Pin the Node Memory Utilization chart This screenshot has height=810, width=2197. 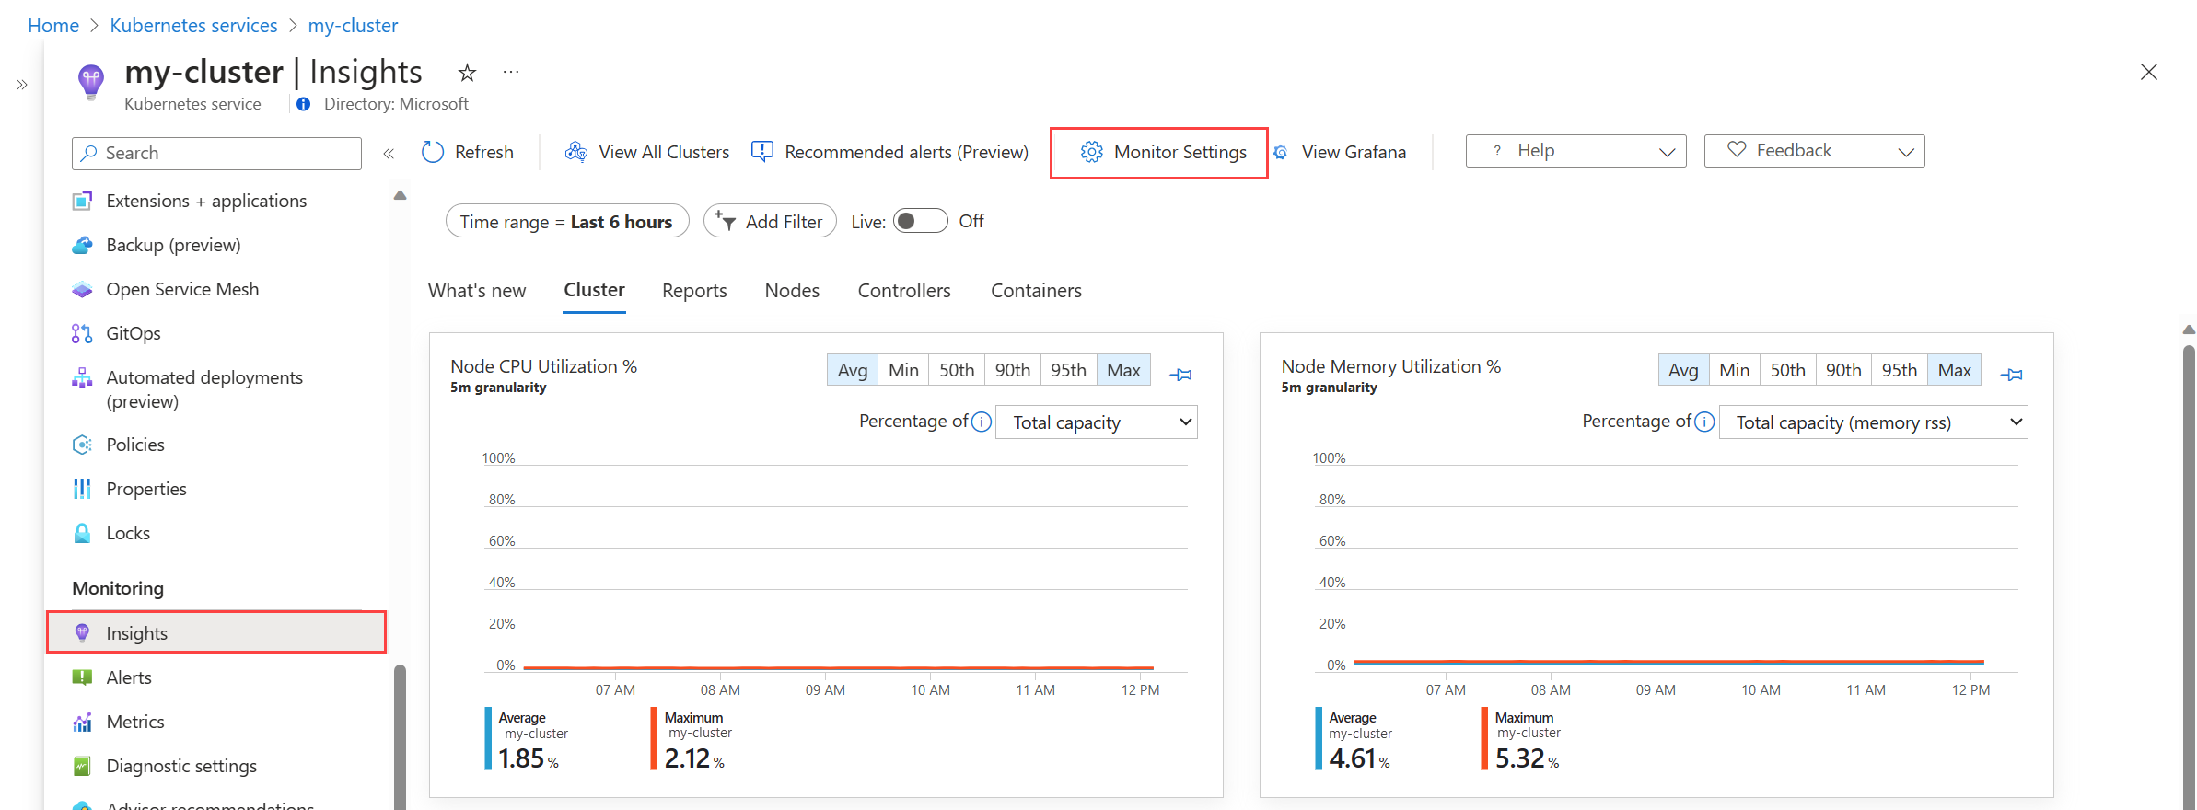coord(2012,375)
